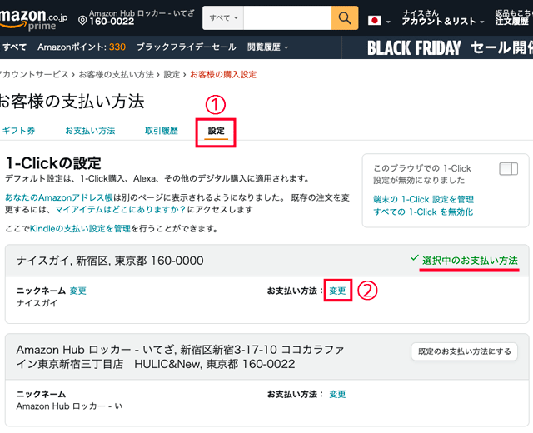The height and width of the screenshot is (433, 533).
Task: Click 既定のお支払い方法にする button
Action: [x=465, y=351]
